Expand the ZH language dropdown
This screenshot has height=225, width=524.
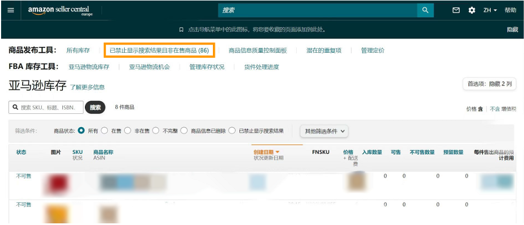tap(490, 10)
